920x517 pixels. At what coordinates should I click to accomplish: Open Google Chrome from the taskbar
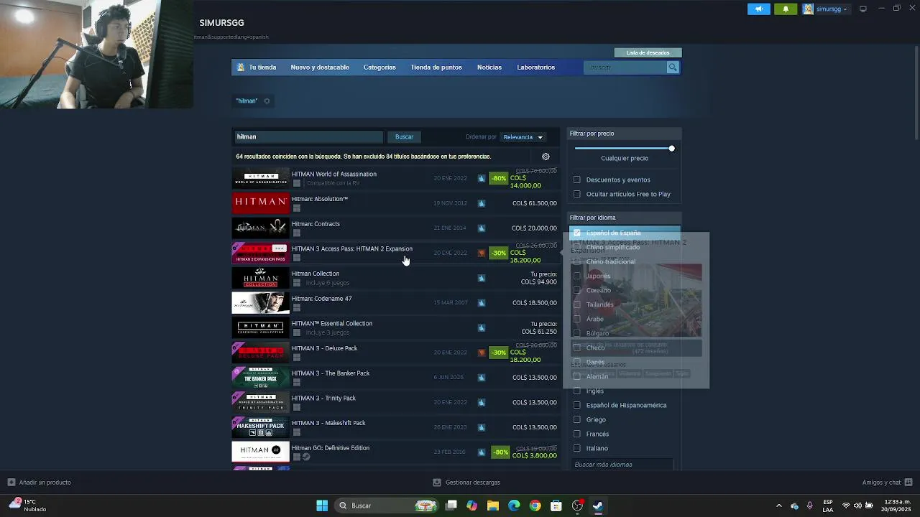535,506
